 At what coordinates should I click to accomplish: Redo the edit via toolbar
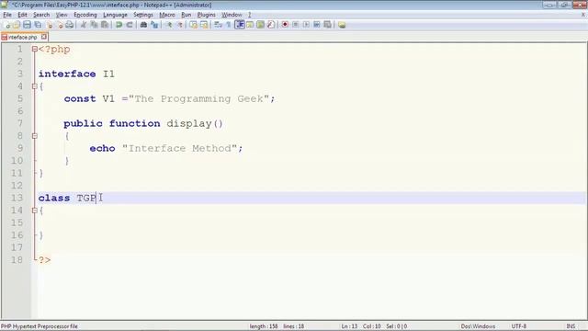pos(130,25)
